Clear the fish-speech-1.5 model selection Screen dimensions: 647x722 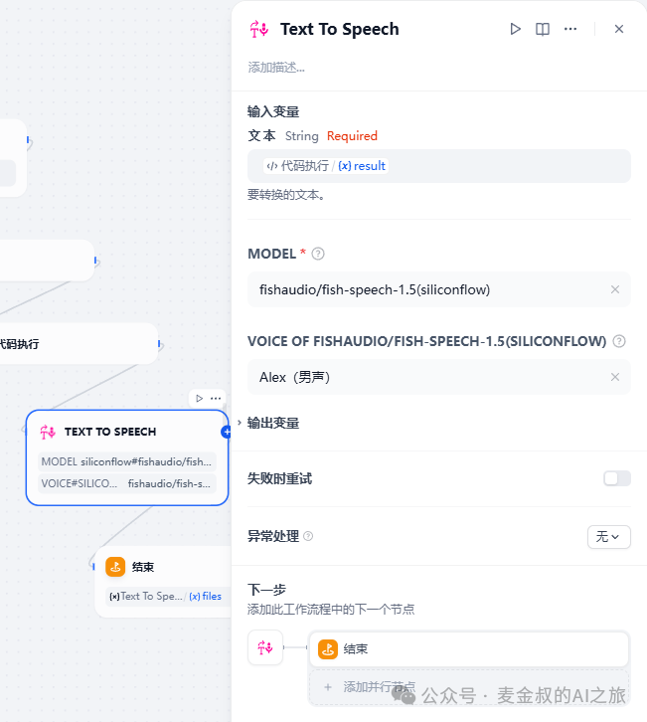click(614, 289)
